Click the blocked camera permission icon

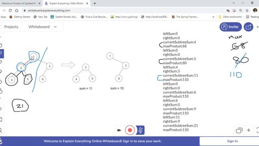click(228, 11)
